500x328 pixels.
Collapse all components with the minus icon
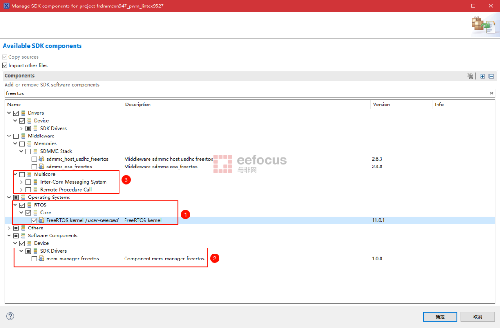tap(491, 76)
